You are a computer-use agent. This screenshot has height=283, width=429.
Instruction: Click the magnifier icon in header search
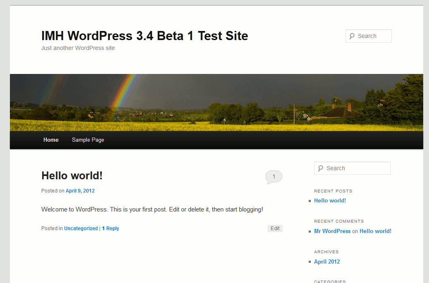[352, 36]
